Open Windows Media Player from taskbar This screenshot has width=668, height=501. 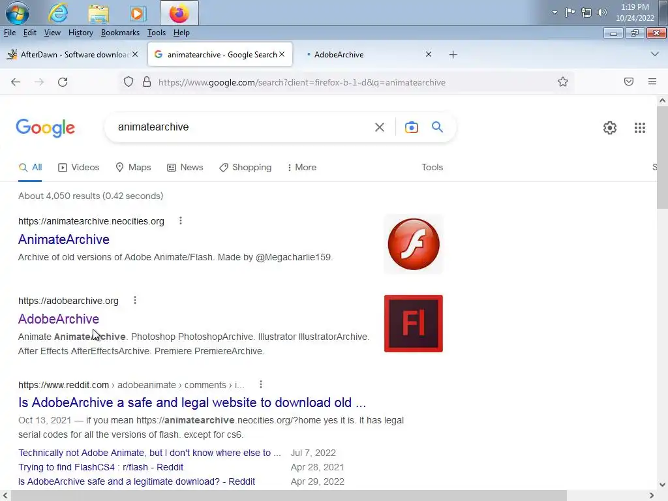[138, 13]
